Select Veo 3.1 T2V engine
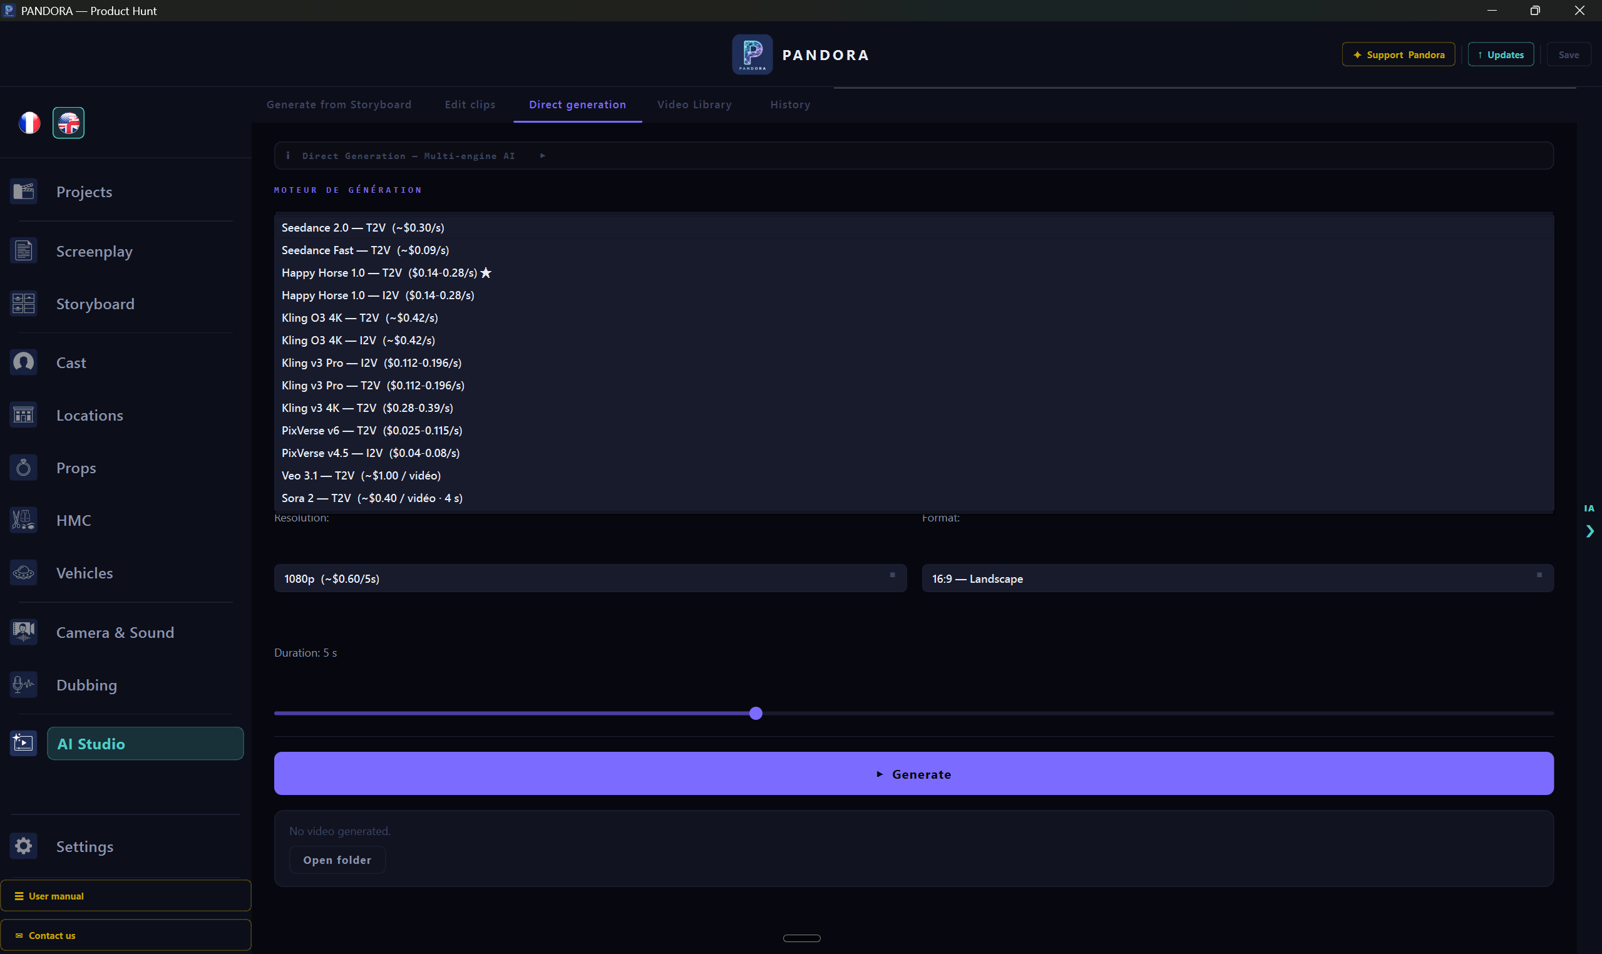This screenshot has width=1602, height=954. coord(913,475)
